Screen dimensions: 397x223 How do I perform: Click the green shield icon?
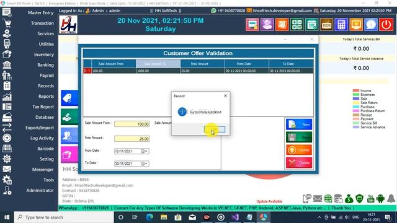click(x=360, y=199)
